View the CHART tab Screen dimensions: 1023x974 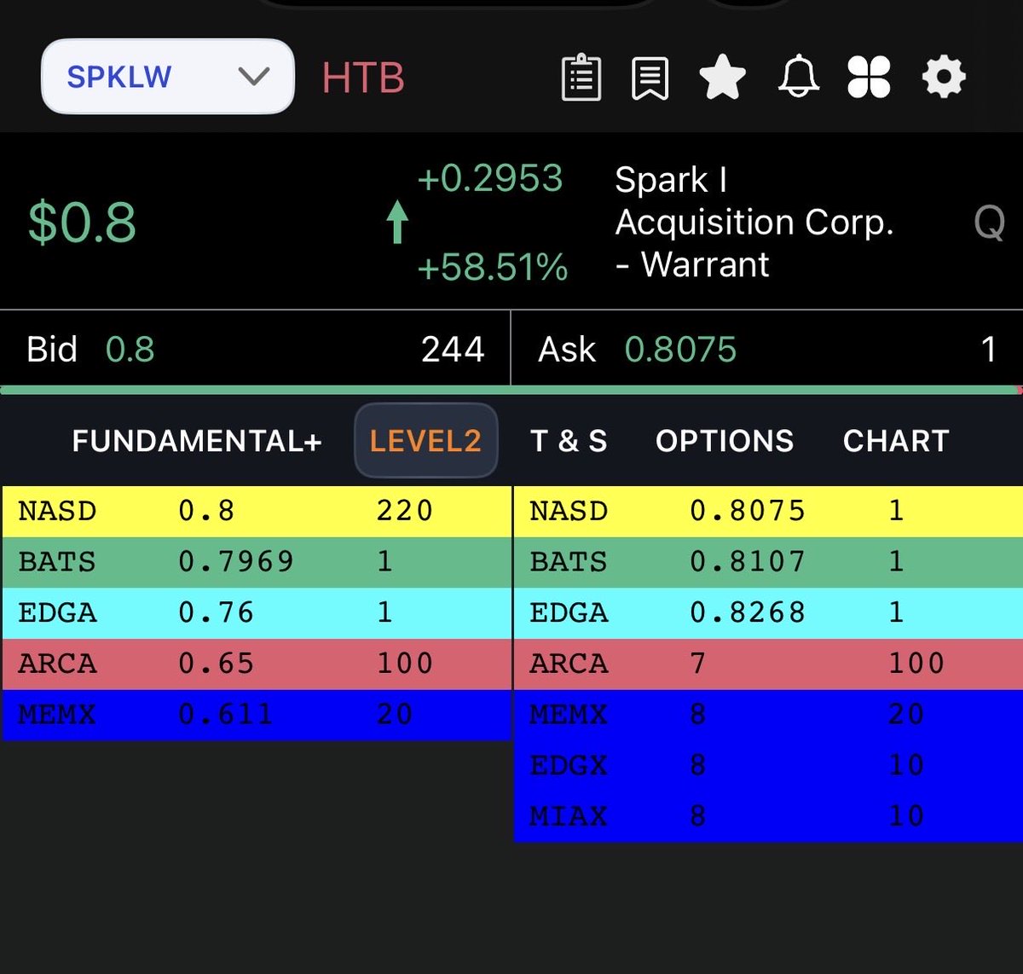coord(896,441)
